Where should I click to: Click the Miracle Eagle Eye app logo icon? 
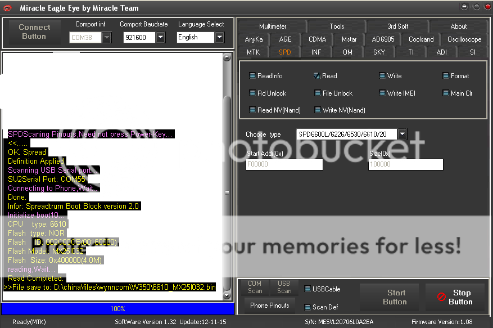coord(7,8)
